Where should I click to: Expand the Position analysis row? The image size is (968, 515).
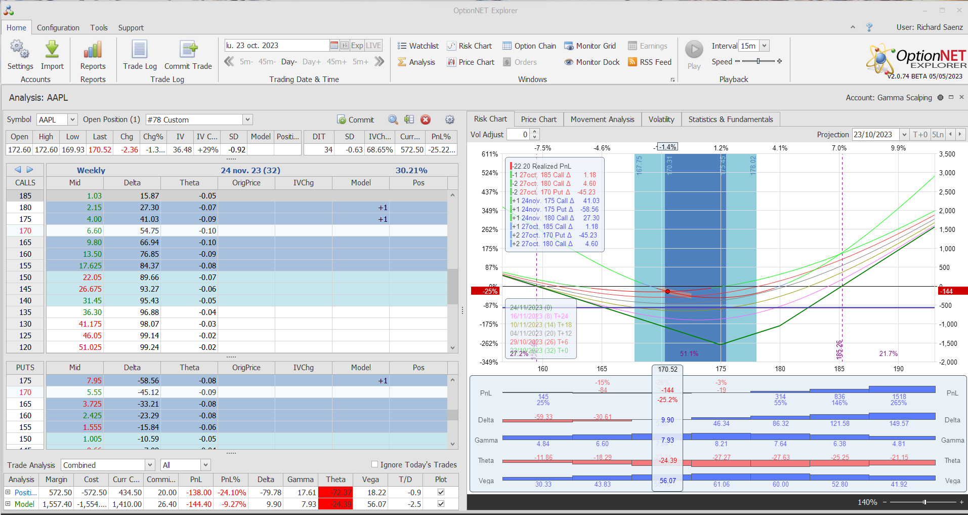8,492
